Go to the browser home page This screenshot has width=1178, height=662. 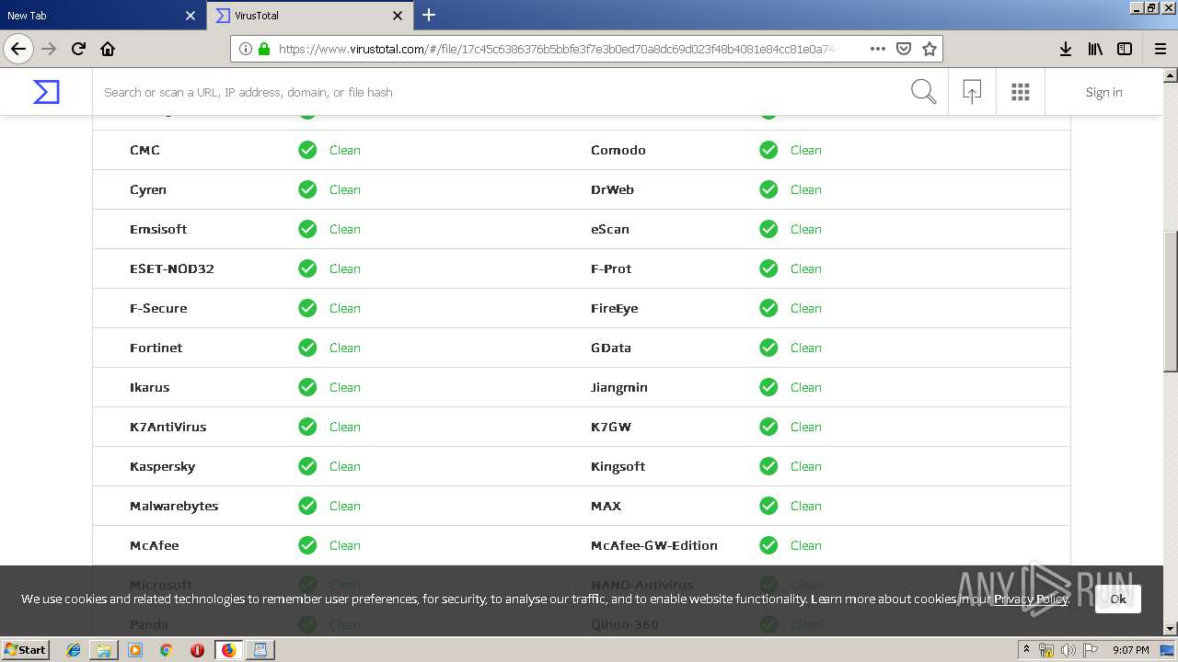tap(108, 49)
